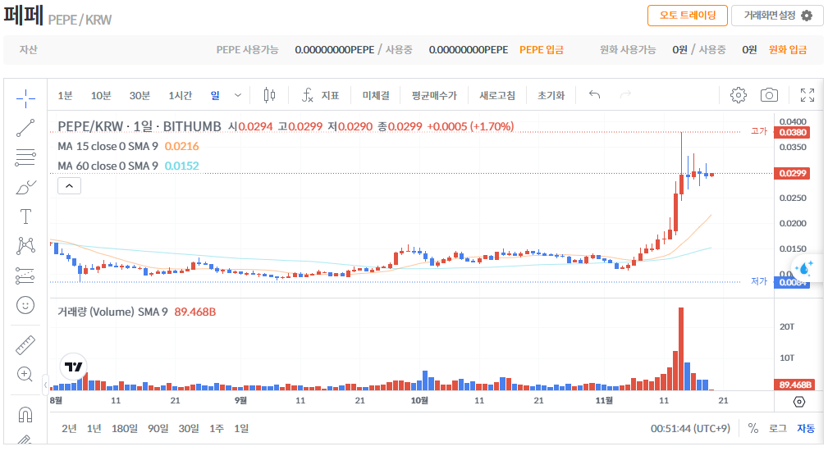
Task: Toggle the magnet snap mode
Action: 25,415
